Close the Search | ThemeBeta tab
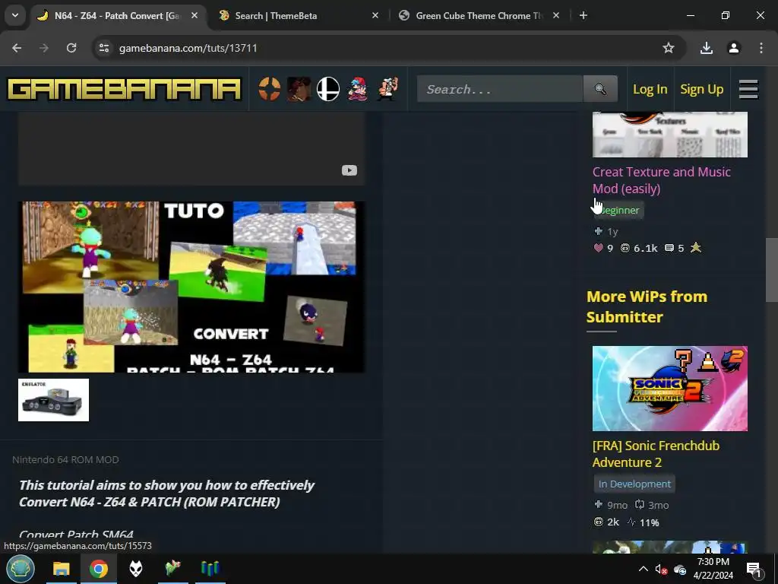Viewport: 778px width, 584px height. click(375, 15)
